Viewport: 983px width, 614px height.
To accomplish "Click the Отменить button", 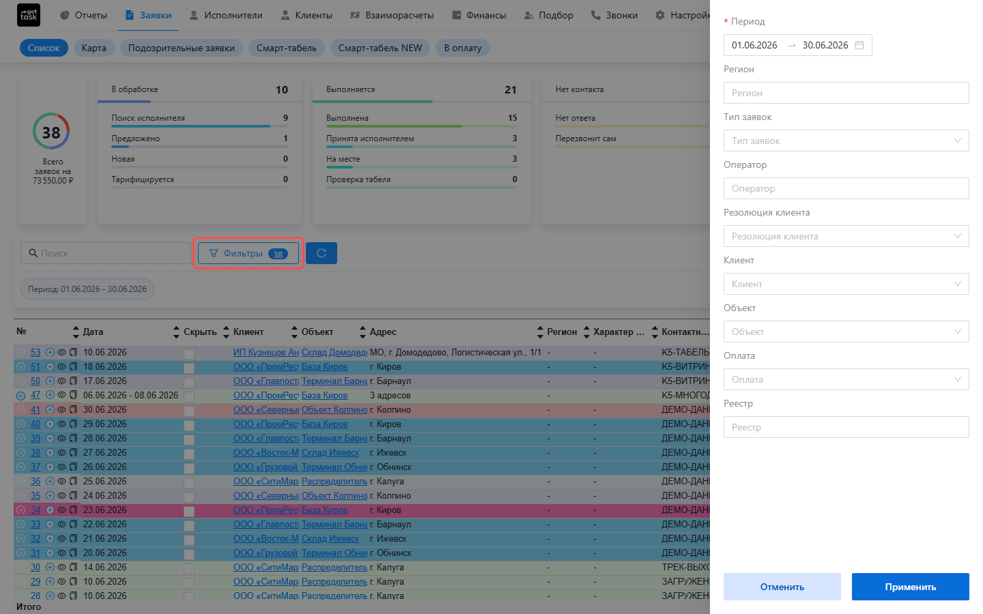I will (782, 587).
